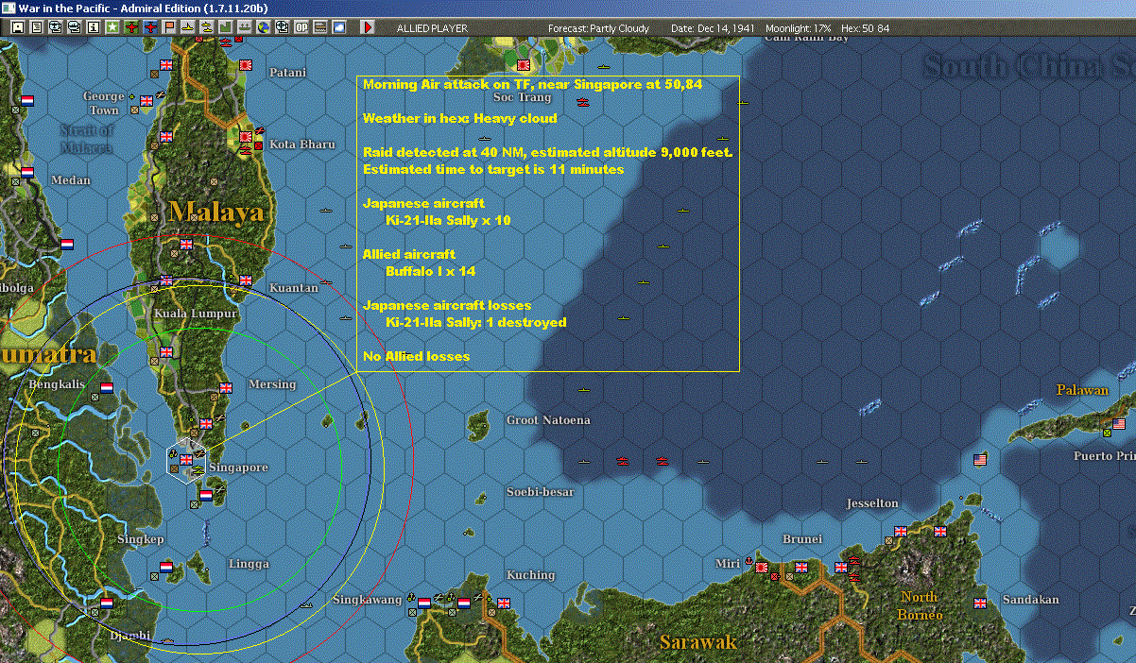Click the Lingga label
Image resolution: width=1136 pixels, height=663 pixels.
click(249, 564)
